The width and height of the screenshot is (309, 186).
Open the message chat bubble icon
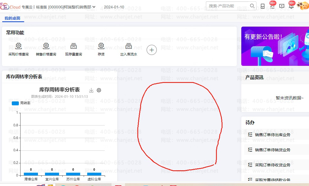(282, 6)
